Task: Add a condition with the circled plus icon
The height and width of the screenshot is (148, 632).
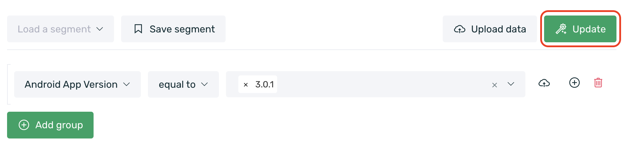Action: tap(574, 83)
